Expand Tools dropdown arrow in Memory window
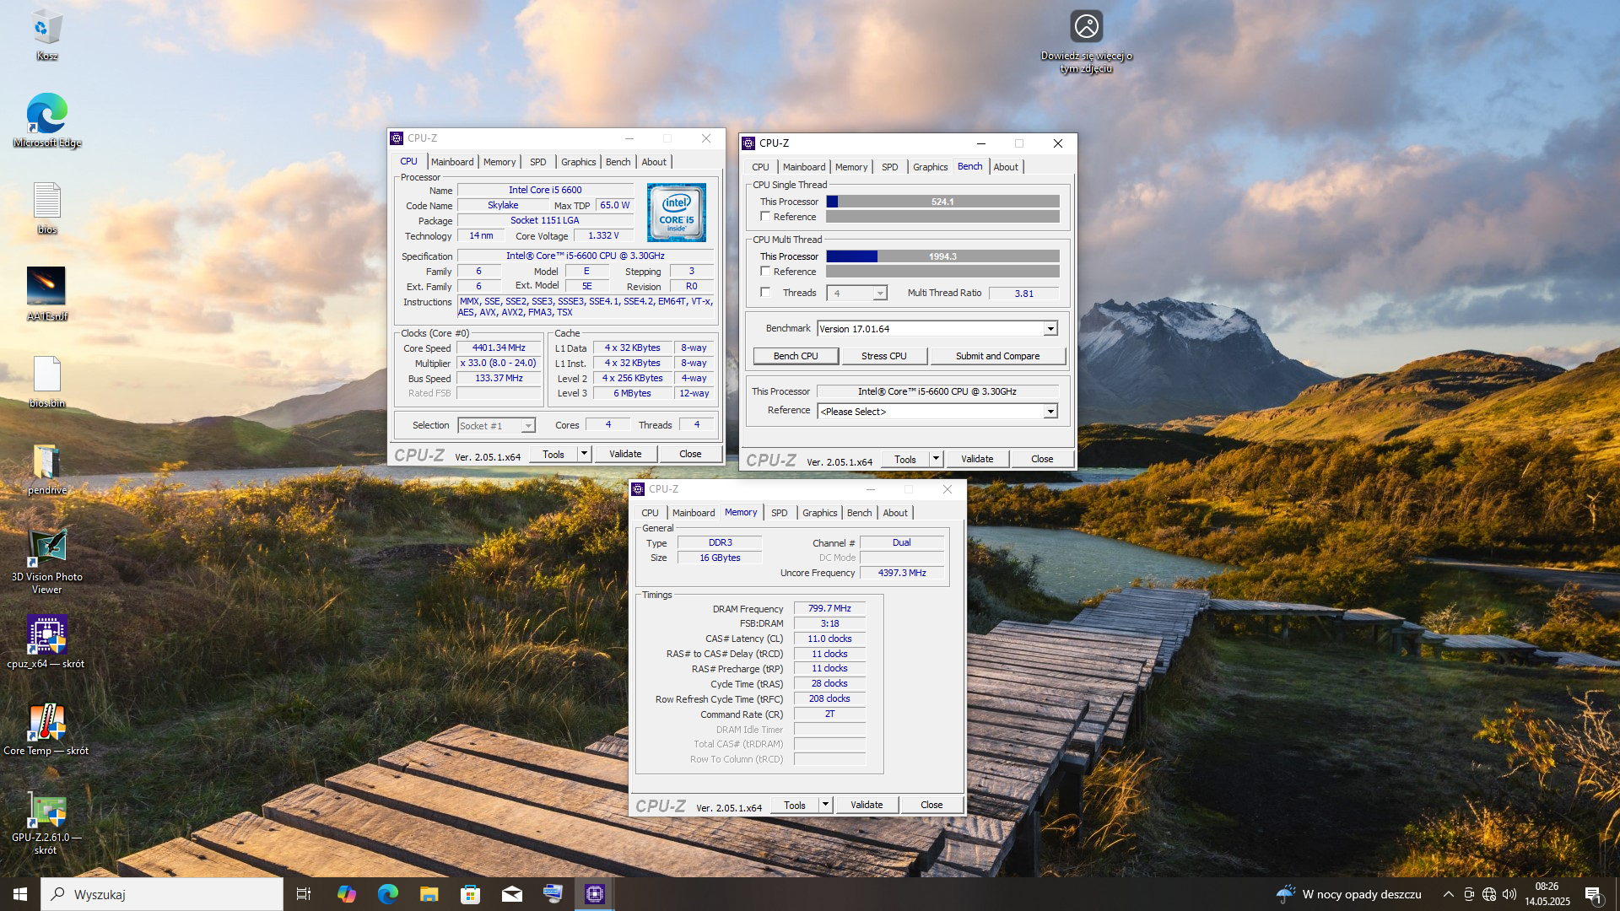The width and height of the screenshot is (1620, 911). 825,805
